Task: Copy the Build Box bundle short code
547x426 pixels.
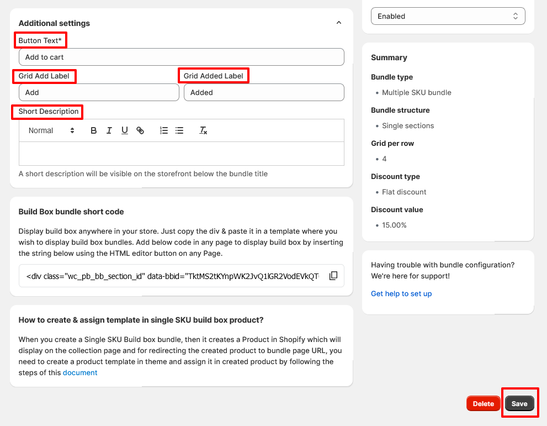Action: (x=333, y=275)
